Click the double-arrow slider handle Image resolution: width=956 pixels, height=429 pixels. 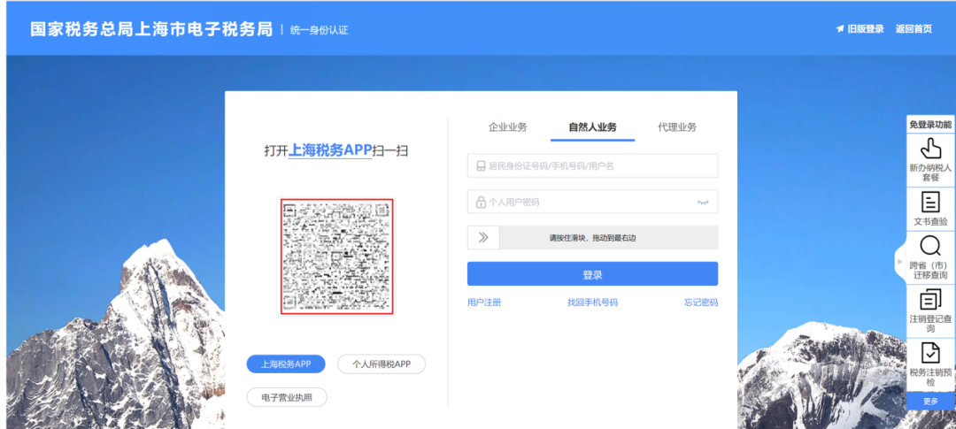483,237
